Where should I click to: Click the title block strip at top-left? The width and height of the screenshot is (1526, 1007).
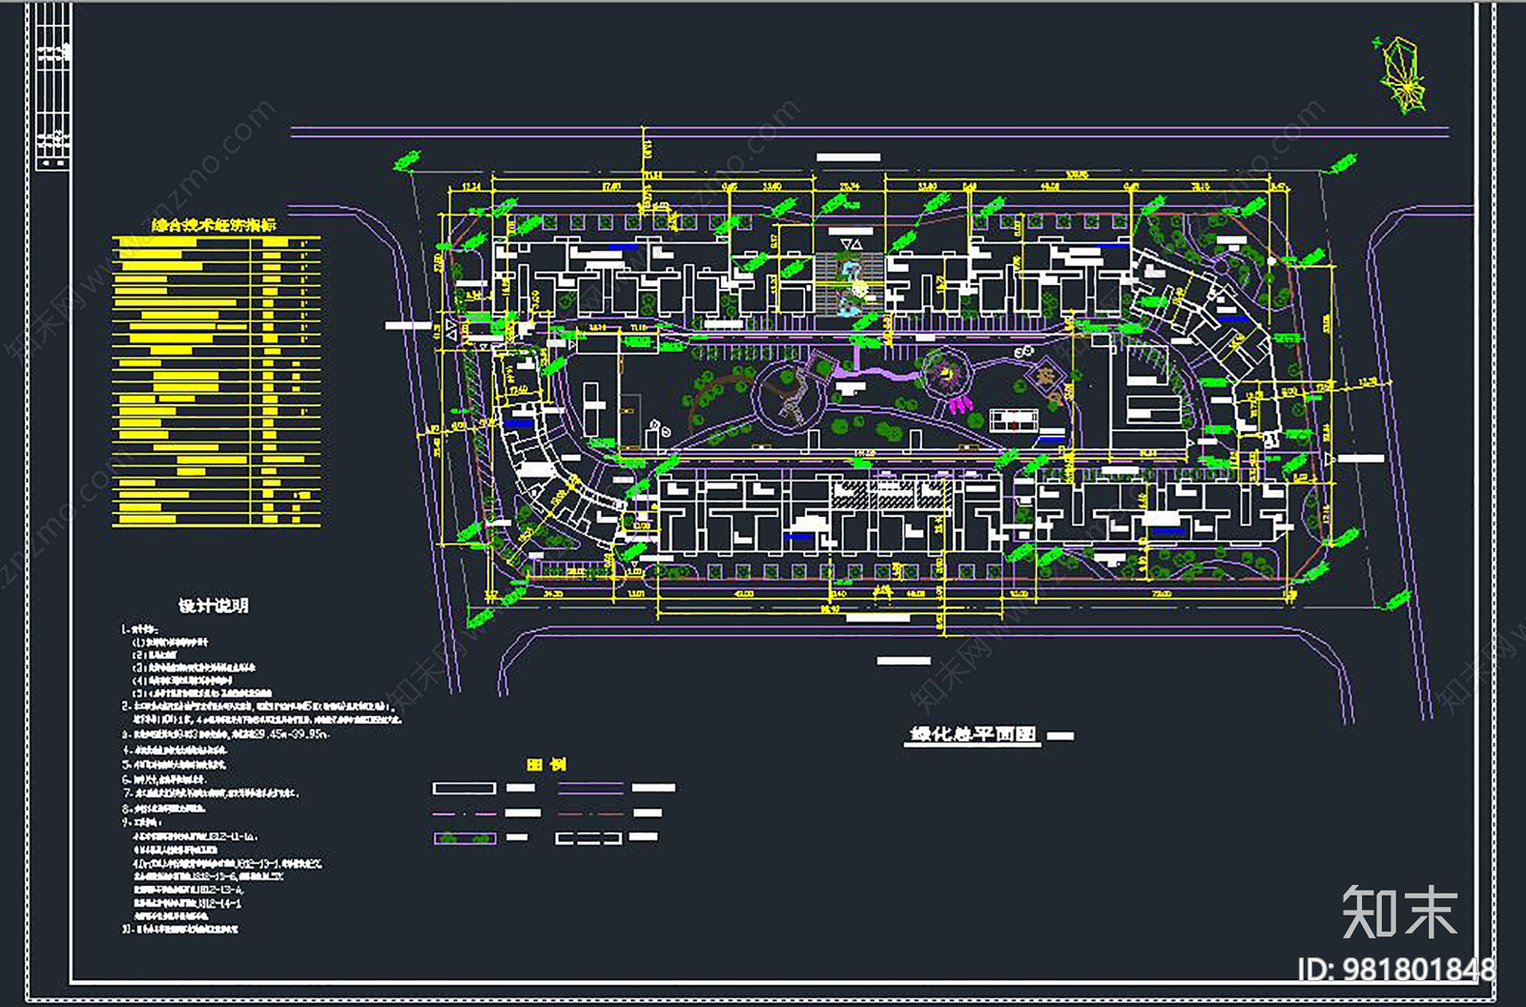52,86
